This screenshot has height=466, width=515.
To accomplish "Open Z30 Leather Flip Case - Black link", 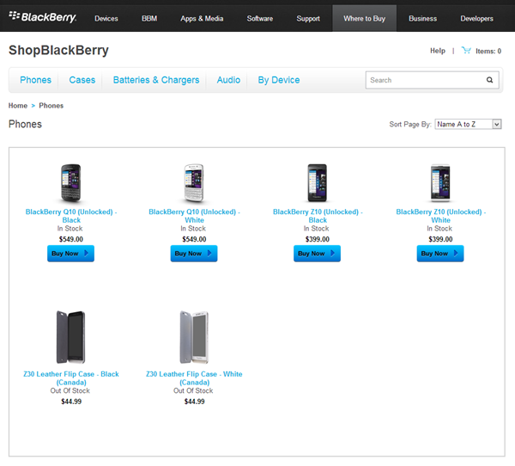I will pyautogui.click(x=71, y=378).
